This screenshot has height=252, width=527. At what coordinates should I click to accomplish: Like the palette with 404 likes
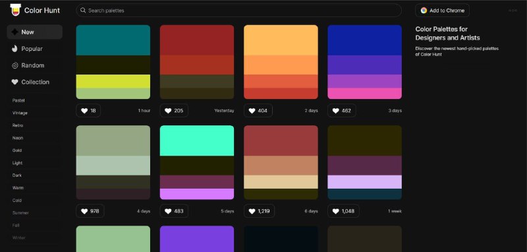(258, 111)
